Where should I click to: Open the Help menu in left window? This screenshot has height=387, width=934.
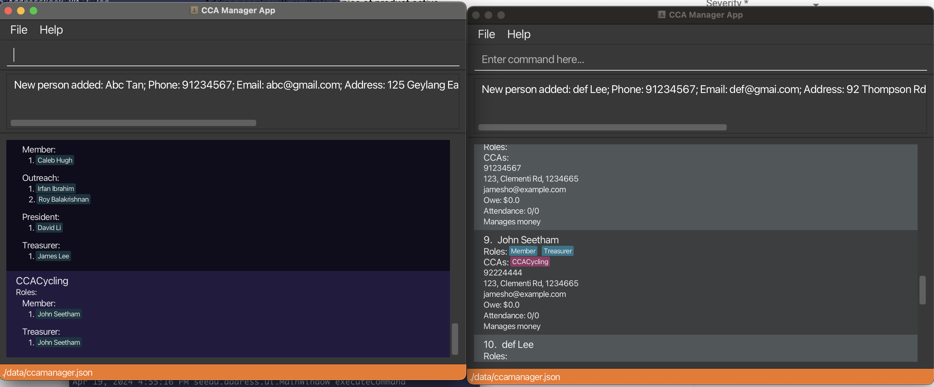click(x=51, y=30)
